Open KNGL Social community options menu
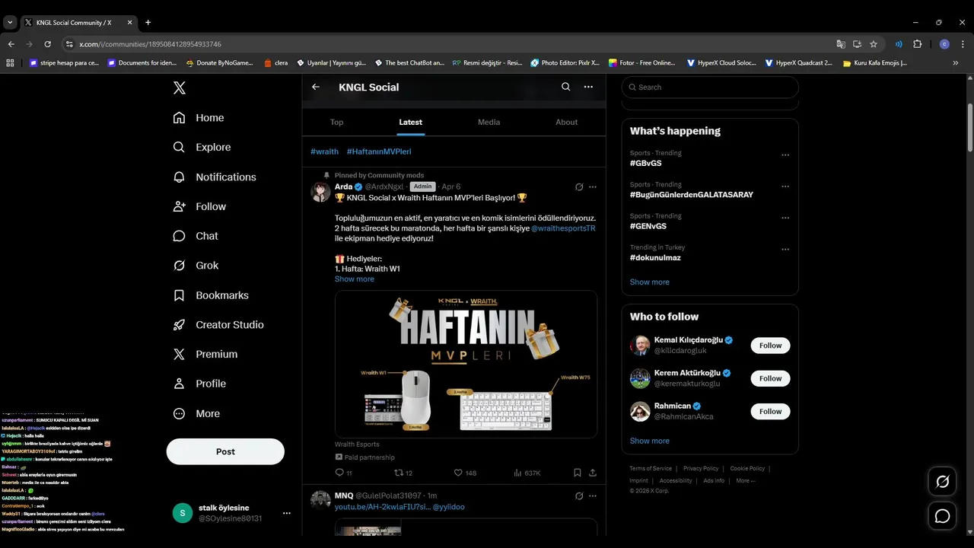 (x=588, y=87)
